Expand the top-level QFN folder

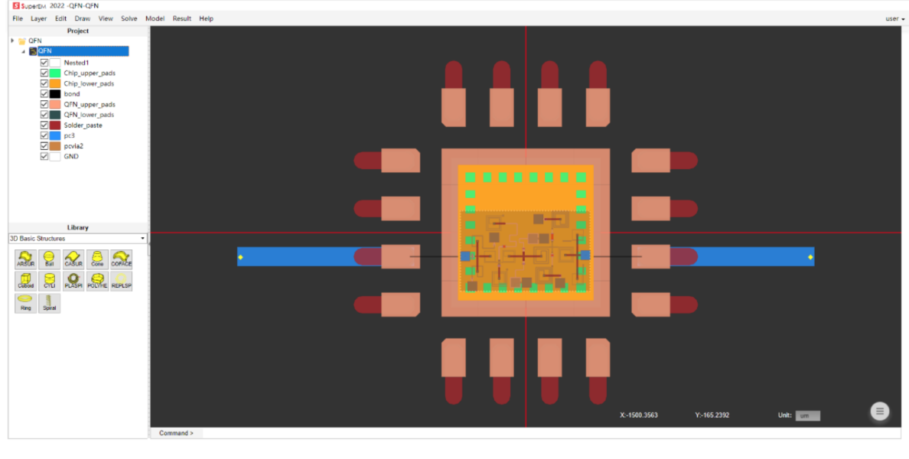tap(13, 41)
